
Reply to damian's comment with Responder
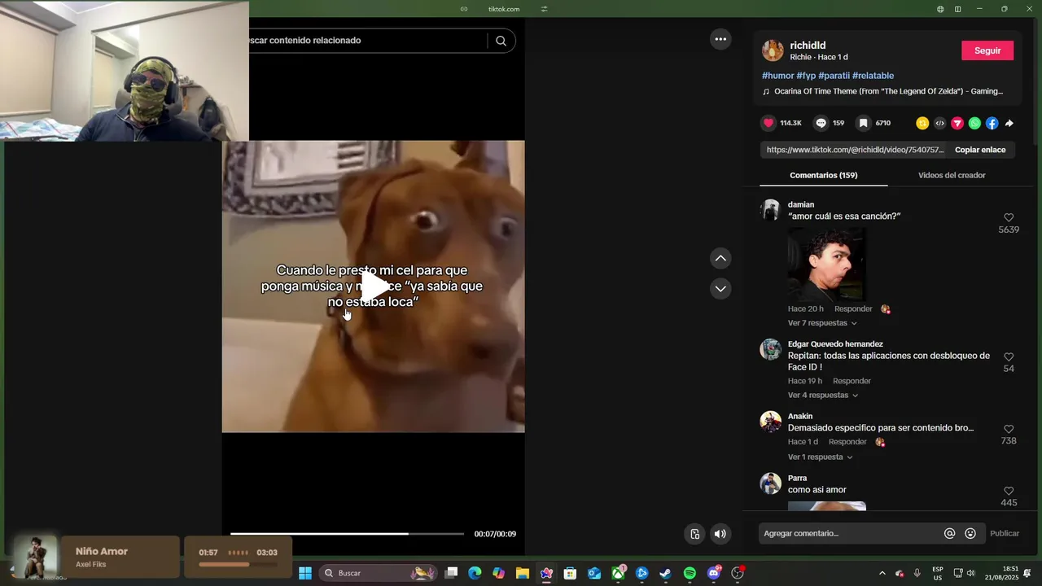[x=853, y=309]
